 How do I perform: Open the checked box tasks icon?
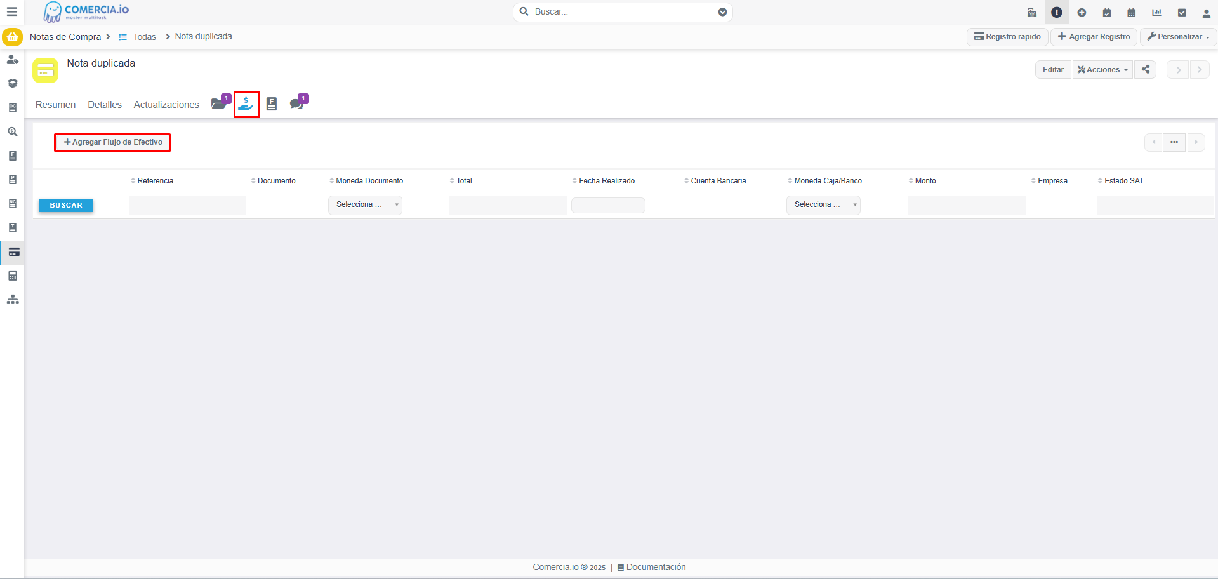click(x=1182, y=13)
